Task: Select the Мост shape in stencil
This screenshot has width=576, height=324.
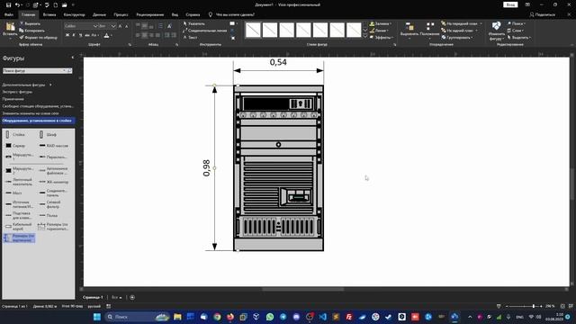Action: 14,193
